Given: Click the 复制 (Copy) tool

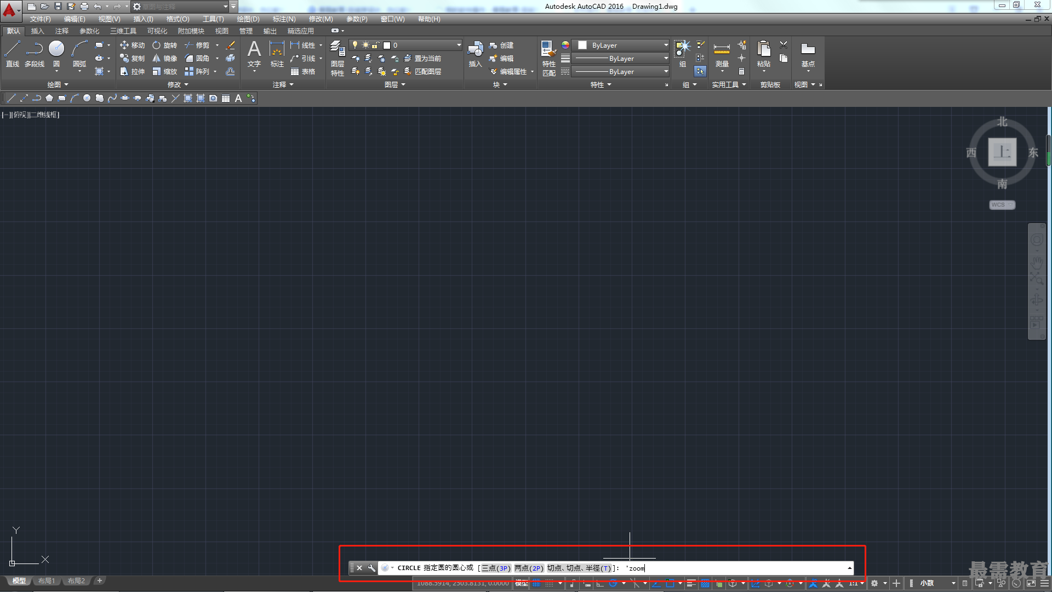Looking at the screenshot, I should (x=132, y=58).
